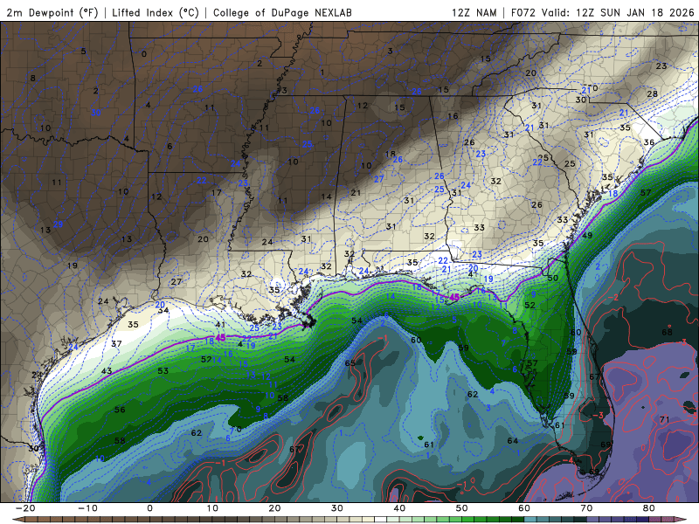Screen dimensions: 699x524
Task: Click the '71' dewpoint value over the Atlantic
Action: pyautogui.click(x=664, y=419)
